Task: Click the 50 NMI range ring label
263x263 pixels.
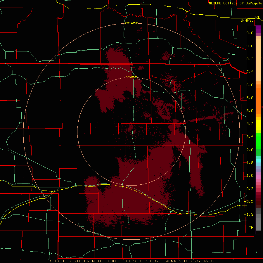Action: click(131, 77)
